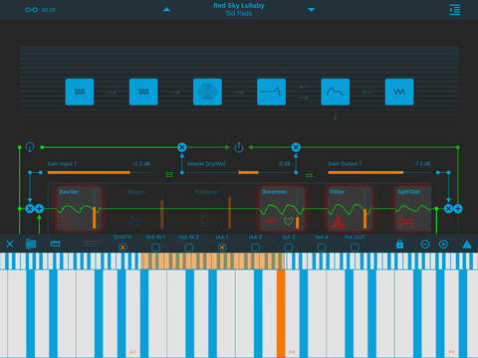Open the Red Sky Lullaby preset title
Screen dimensions: 478x358
click(x=239, y=6)
